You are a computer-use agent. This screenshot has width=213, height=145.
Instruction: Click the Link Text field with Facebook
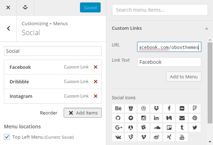(169, 62)
